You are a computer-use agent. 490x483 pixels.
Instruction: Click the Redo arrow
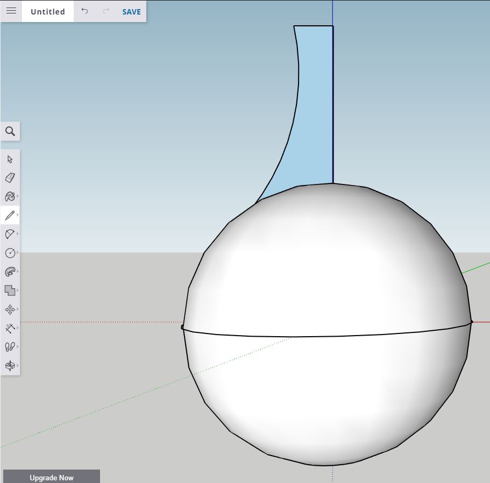point(106,11)
